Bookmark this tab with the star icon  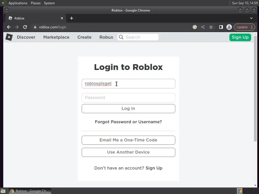(x=211, y=27)
